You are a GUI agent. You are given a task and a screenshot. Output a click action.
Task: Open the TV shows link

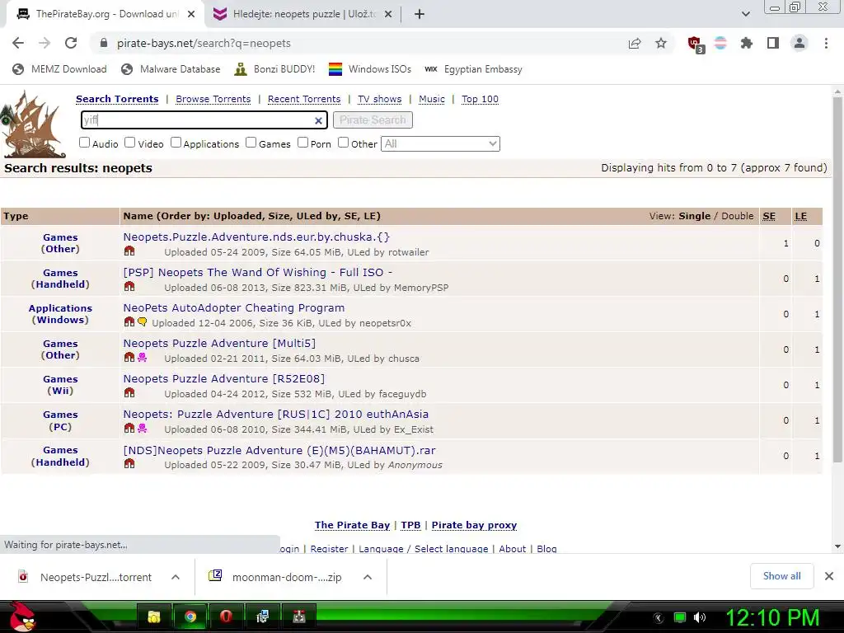(x=379, y=99)
